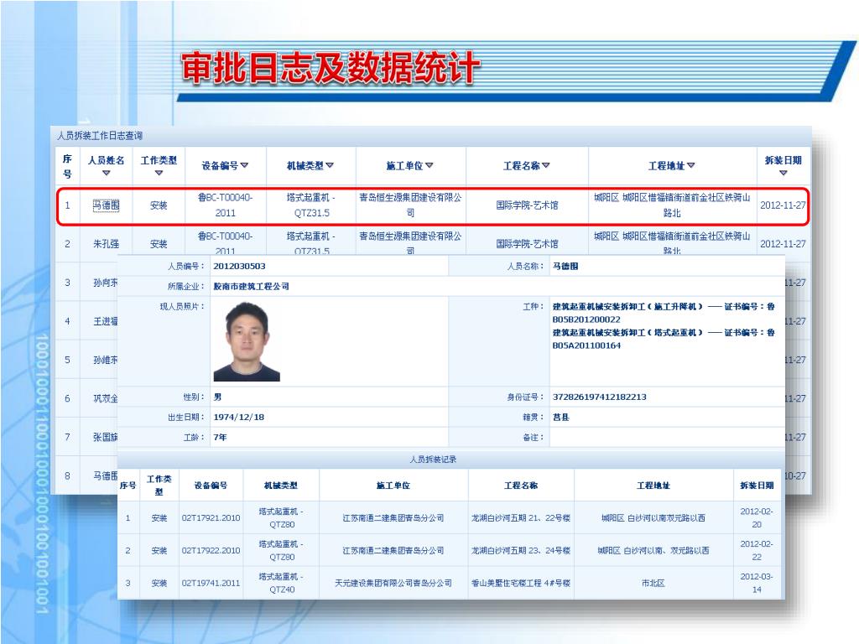
Task: Click person name 马德国 in detail panel
Action: point(565,266)
